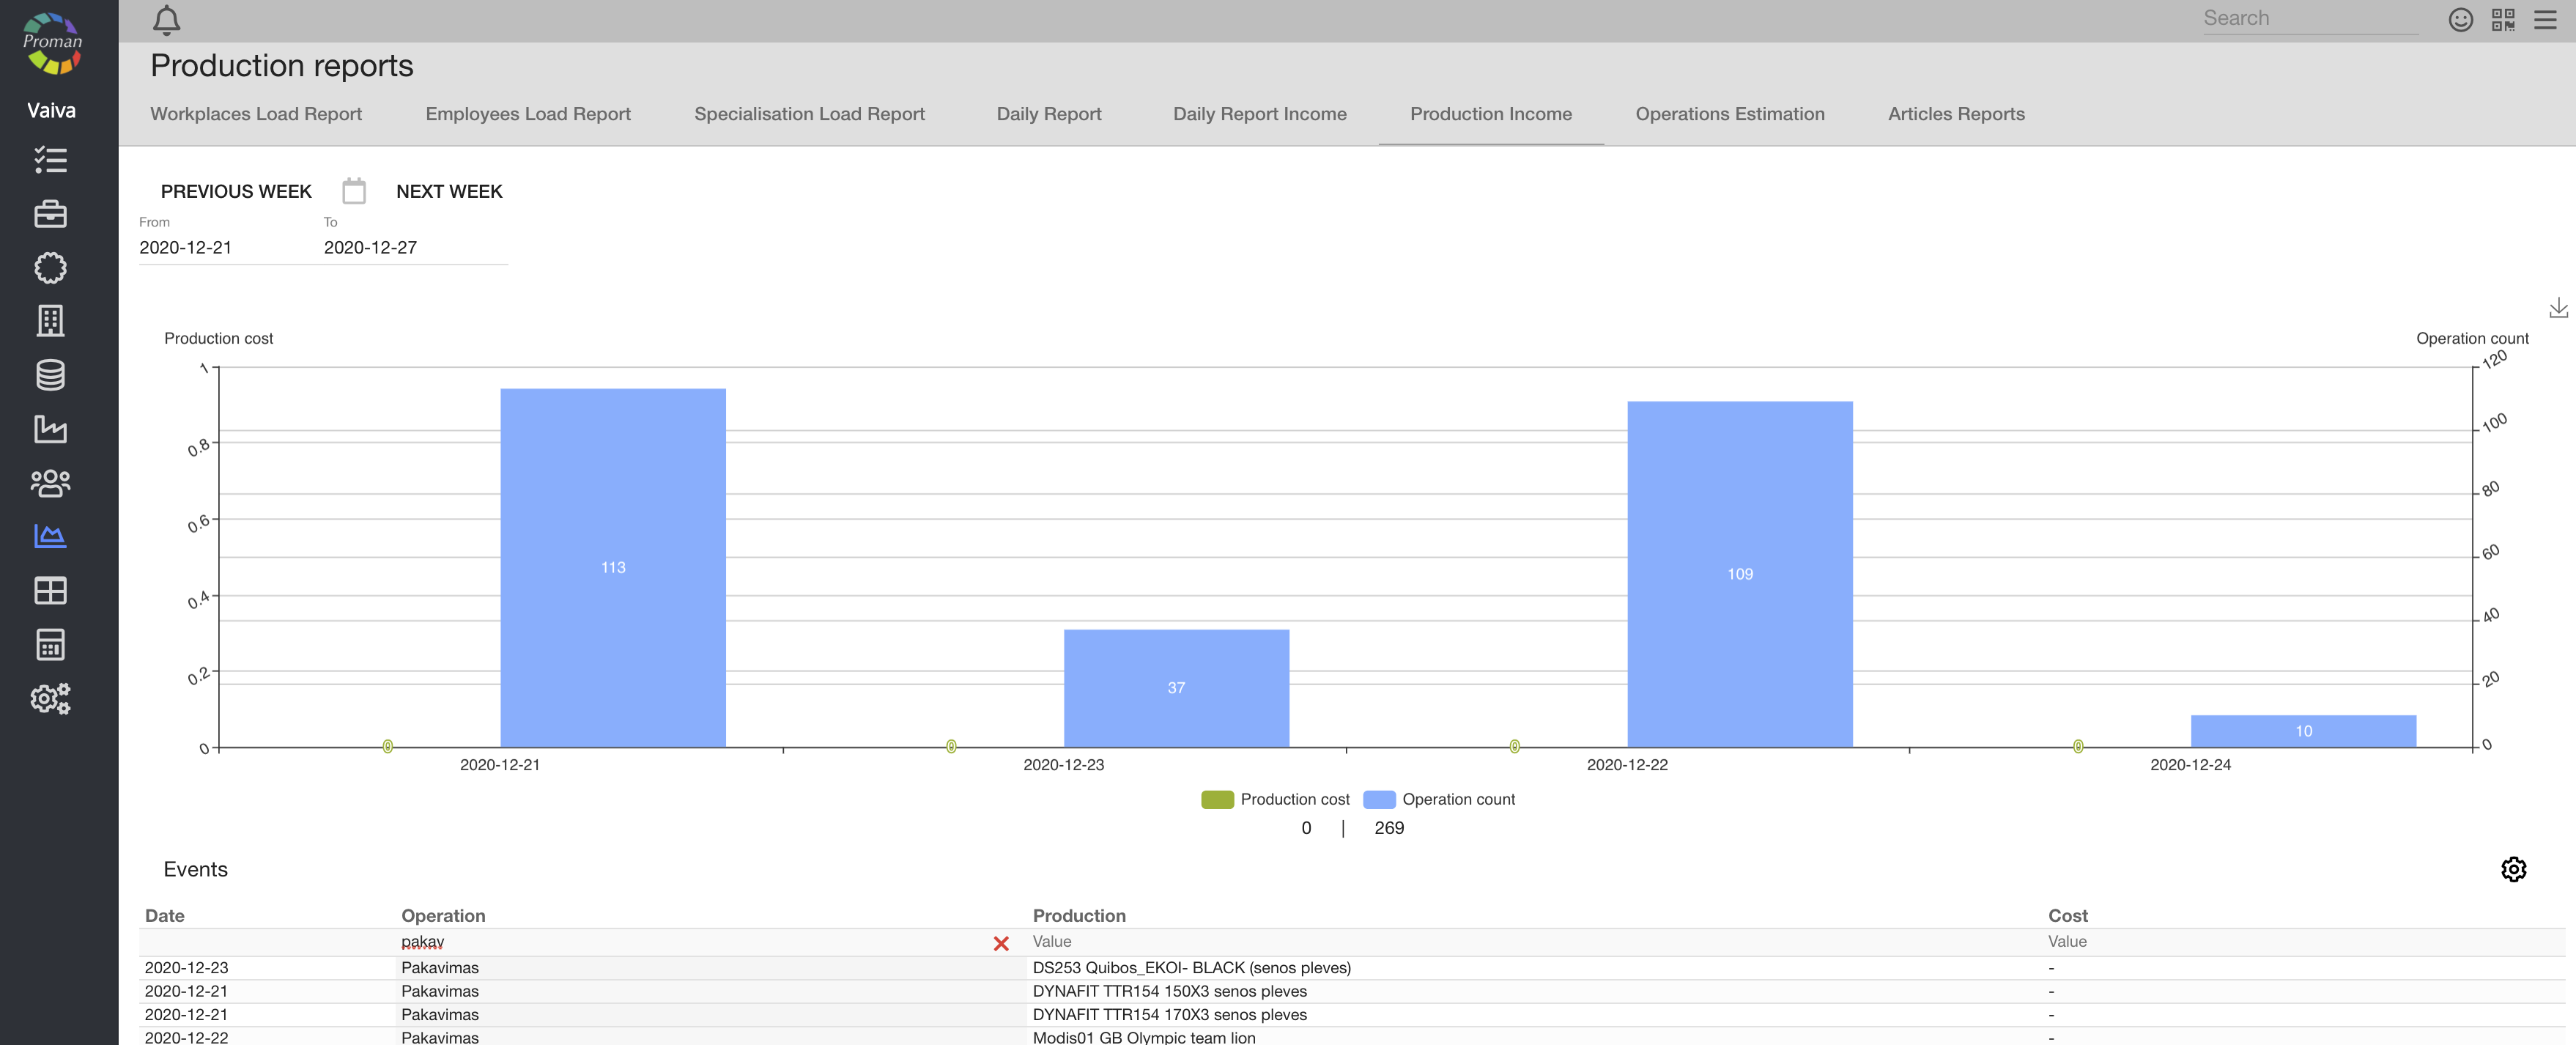Screen dimensions: 2576x1045
Task: Click the notification bell icon
Action: (166, 20)
